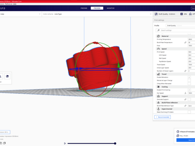This screenshot has height=146, width=195.
Task: Select the rightmost tool icon in left toolbar
Action: 7,76
